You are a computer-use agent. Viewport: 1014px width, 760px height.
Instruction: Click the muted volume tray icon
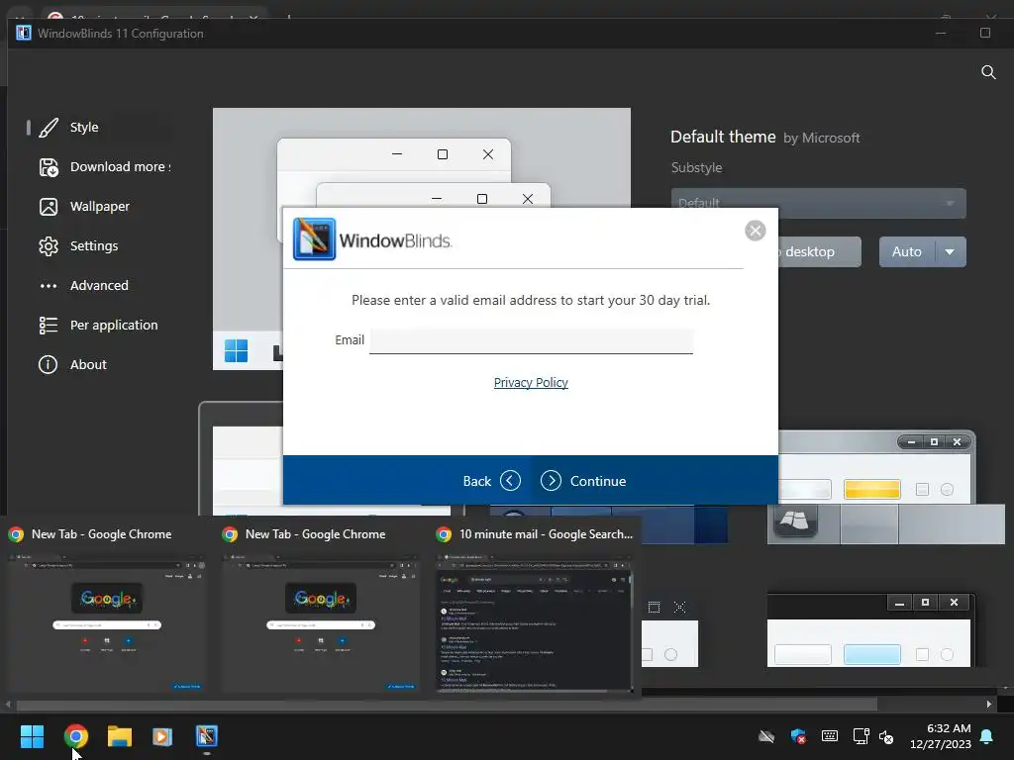[x=886, y=736]
